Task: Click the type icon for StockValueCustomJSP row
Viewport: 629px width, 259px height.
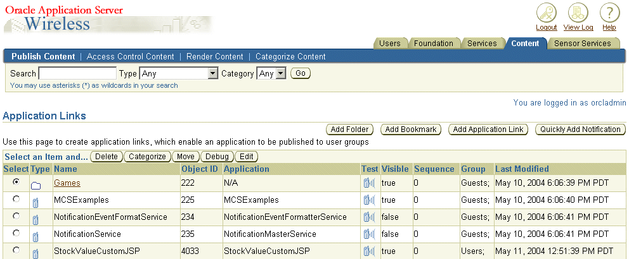Action: pyautogui.click(x=36, y=254)
